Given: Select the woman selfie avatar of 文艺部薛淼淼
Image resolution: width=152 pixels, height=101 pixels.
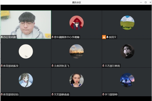Looking at the screenshot, I should tap(77, 80).
